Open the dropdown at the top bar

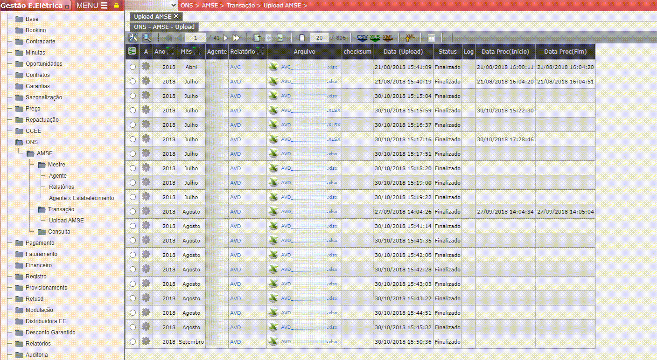pyautogui.click(x=152, y=5)
